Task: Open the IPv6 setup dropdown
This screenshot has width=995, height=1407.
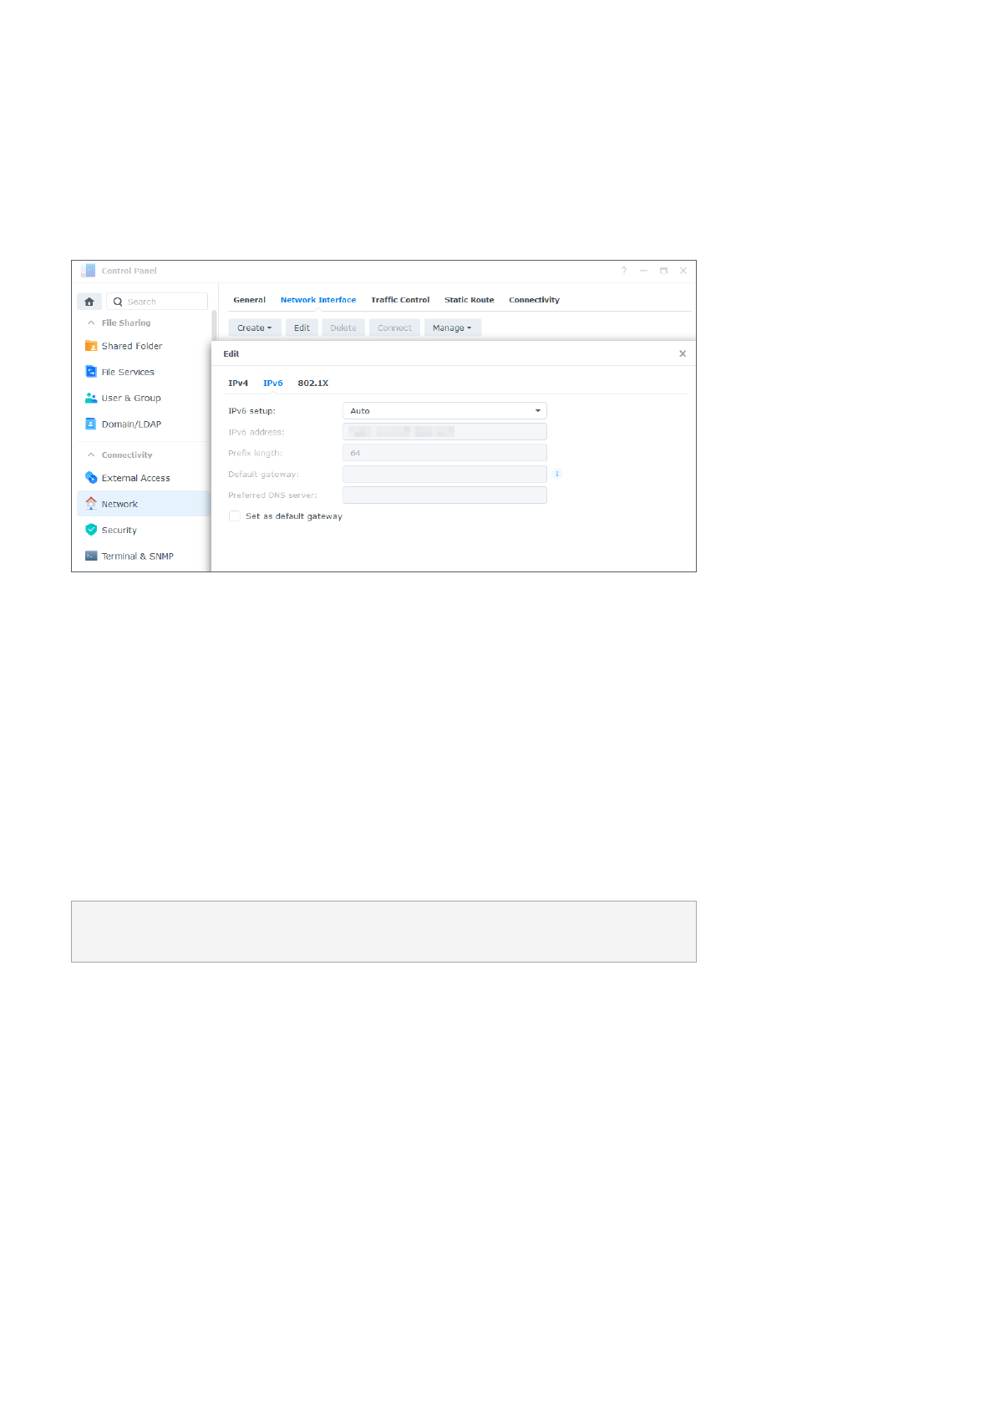Action: point(444,411)
